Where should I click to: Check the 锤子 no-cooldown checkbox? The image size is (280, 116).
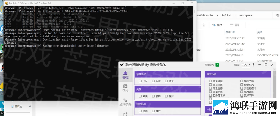coord(166,81)
